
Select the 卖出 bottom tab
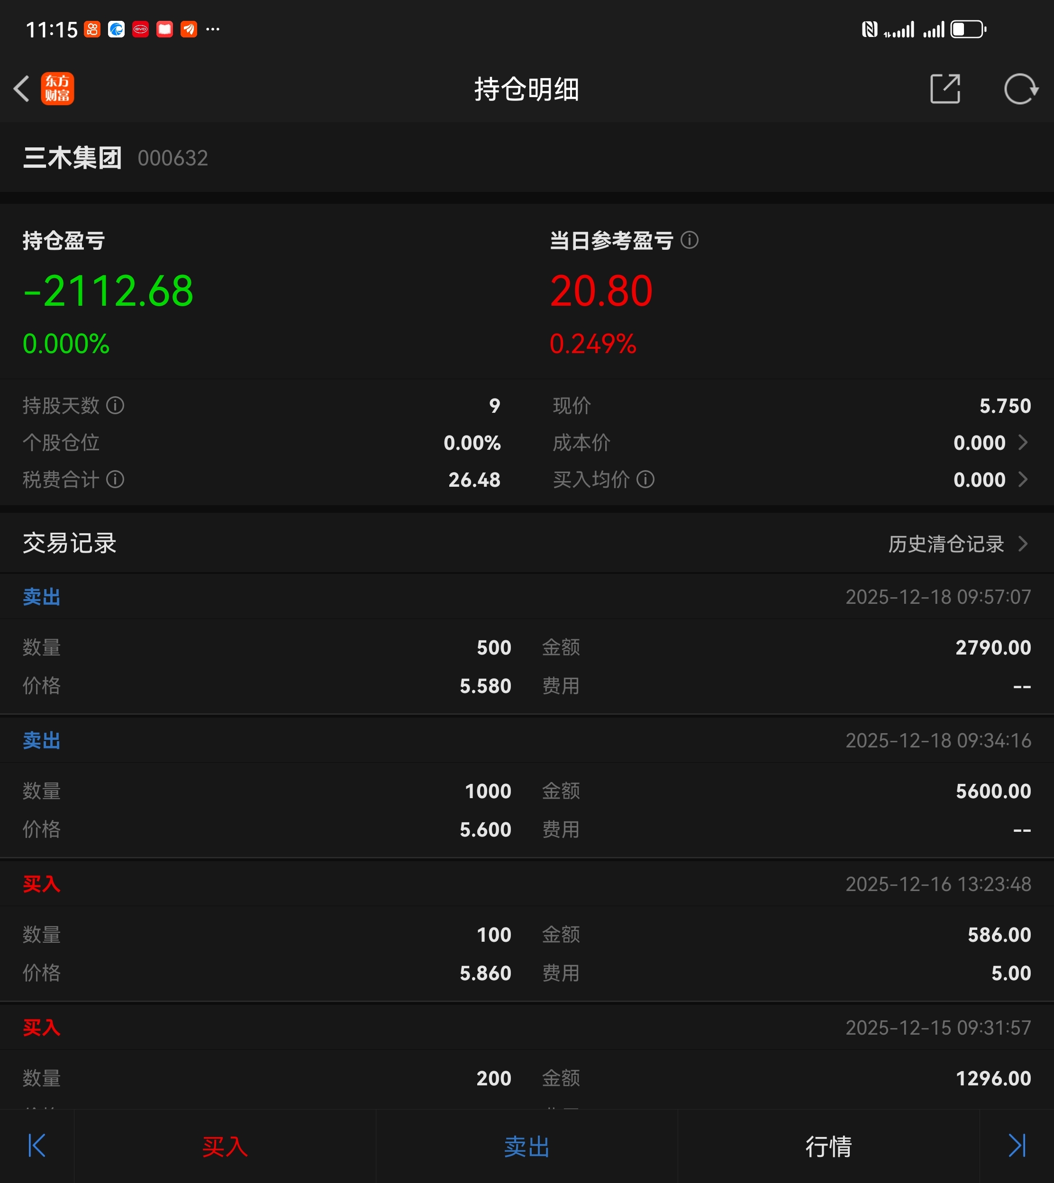tap(527, 1147)
